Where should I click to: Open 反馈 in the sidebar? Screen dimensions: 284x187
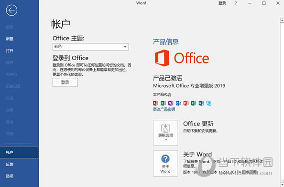tap(10, 164)
